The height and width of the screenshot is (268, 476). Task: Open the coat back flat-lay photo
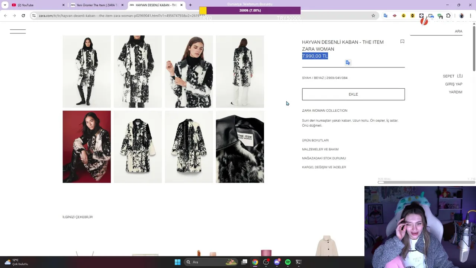[189, 147]
